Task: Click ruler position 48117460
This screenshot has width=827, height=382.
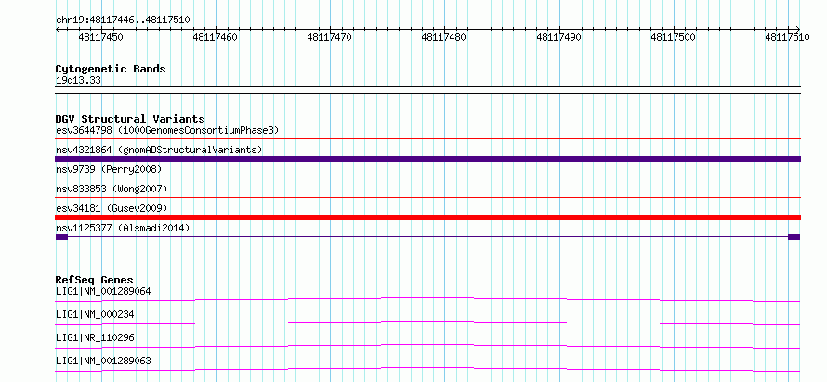Action: coord(216,37)
